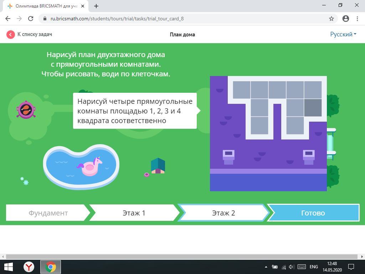Open the К списку задач link
The height and width of the screenshot is (274, 365).
[x=35, y=34]
